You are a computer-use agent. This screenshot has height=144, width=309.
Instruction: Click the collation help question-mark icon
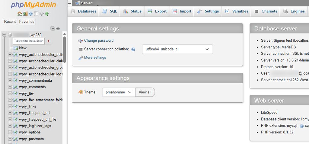(x=133, y=49)
